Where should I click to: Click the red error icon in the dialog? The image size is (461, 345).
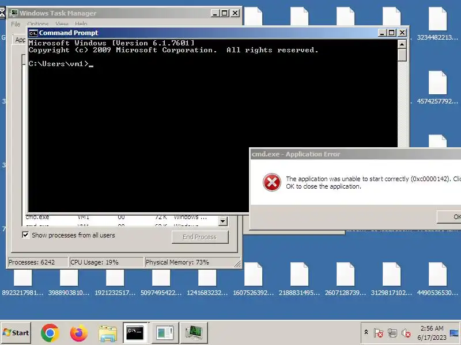point(271,182)
